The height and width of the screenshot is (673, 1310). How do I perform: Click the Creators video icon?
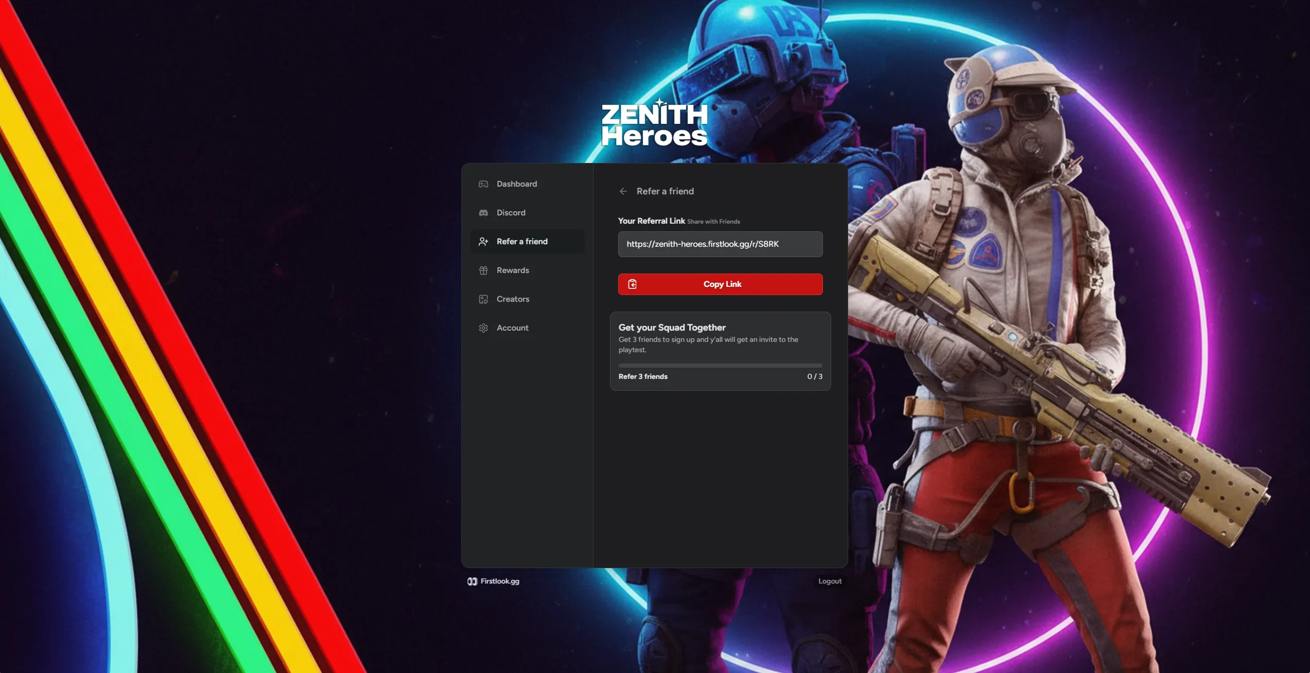click(x=483, y=299)
